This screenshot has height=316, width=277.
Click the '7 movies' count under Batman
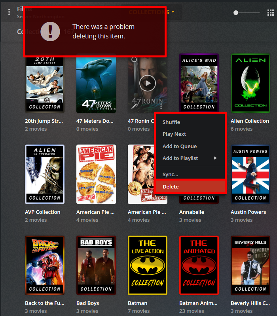pyautogui.click(x=139, y=311)
